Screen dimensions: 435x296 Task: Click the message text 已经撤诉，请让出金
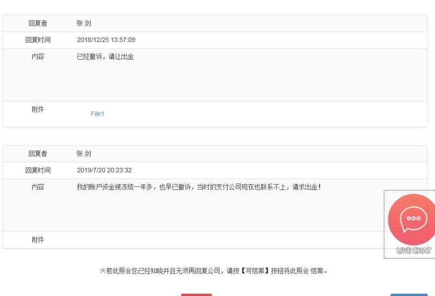click(105, 57)
